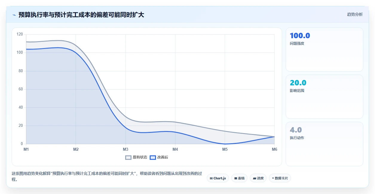375x194 pixels.
Task: Click the 表格 tag icon
Action: tap(236, 178)
